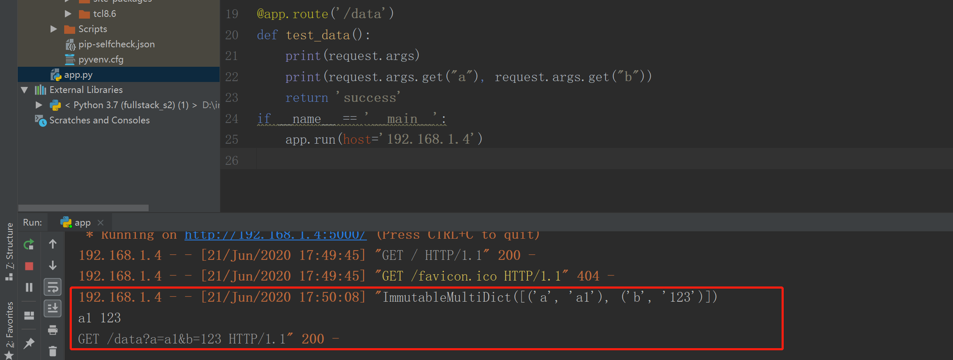Click the test_data function name

click(x=318, y=35)
